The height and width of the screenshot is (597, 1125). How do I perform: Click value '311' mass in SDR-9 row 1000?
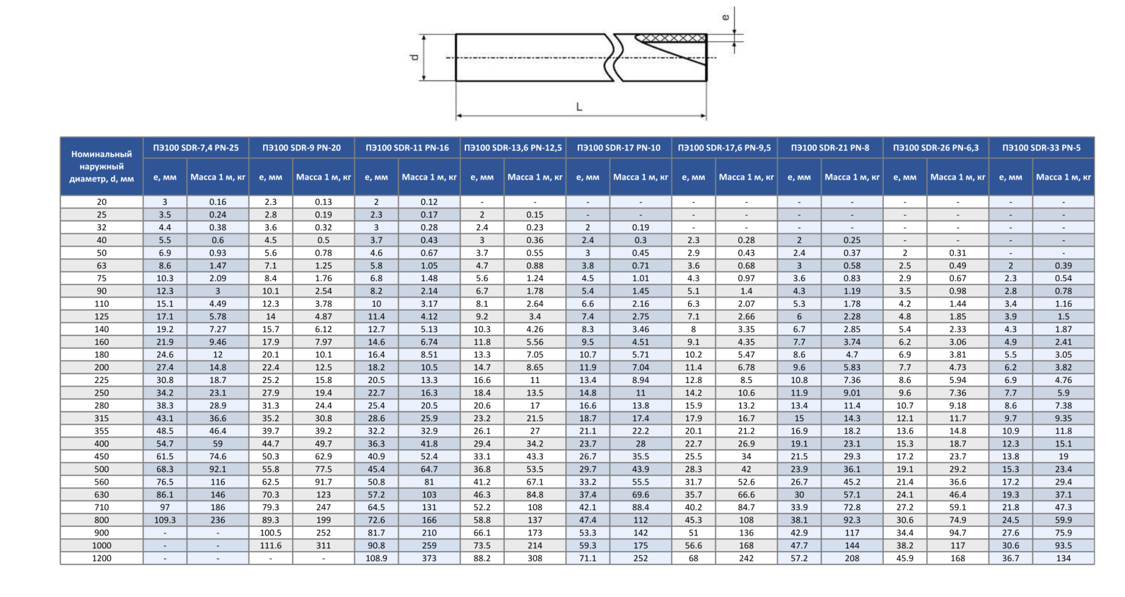pos(323,546)
